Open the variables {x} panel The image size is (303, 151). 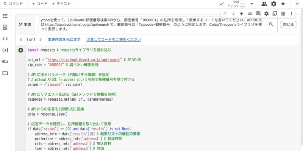coord(5,50)
